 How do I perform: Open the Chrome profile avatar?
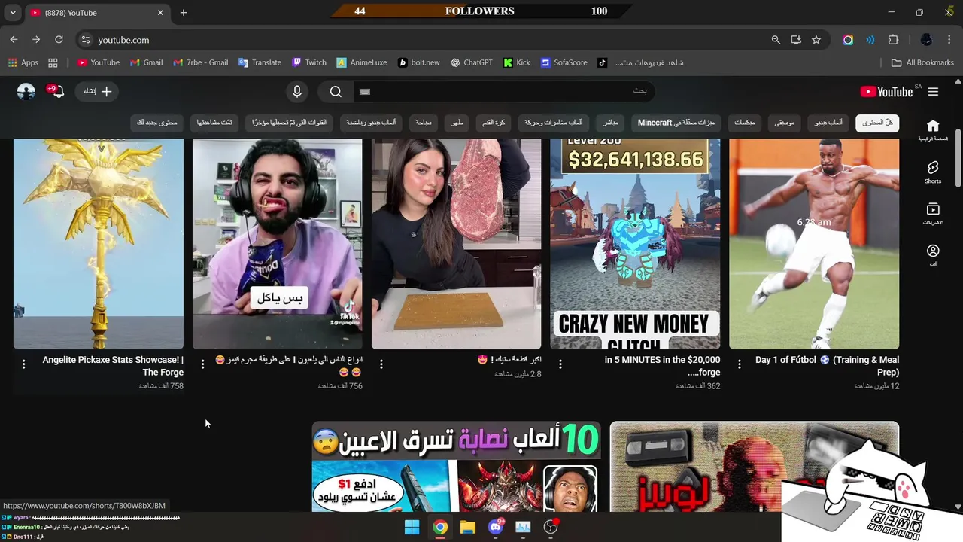point(926,40)
